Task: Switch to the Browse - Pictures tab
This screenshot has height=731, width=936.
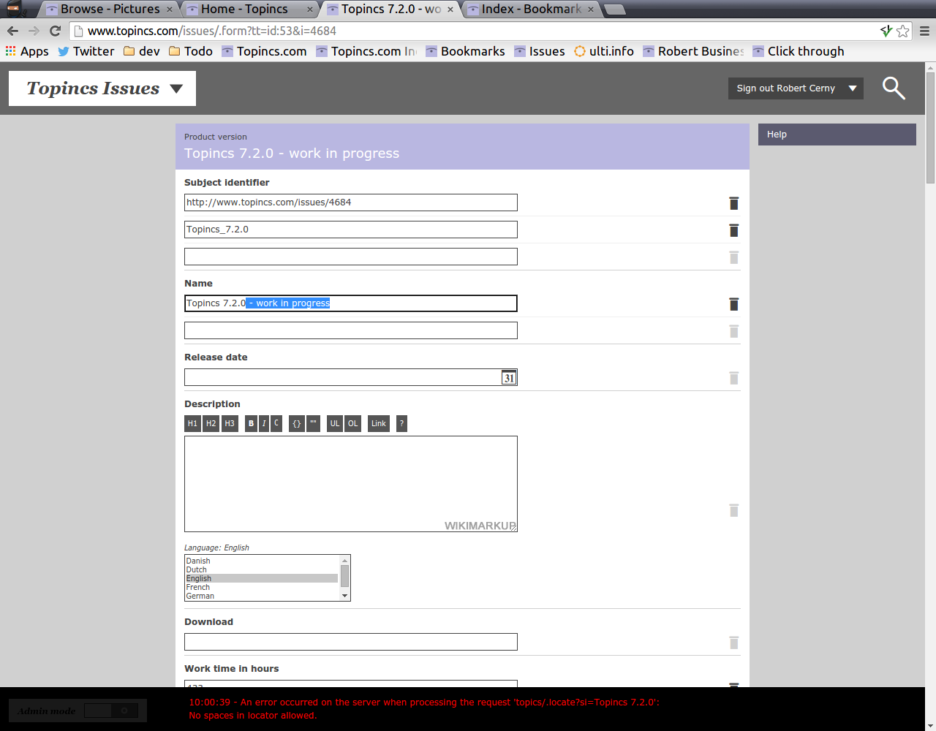Action: point(110,9)
